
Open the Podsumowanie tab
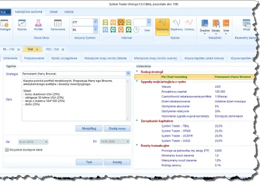(x=34, y=58)
